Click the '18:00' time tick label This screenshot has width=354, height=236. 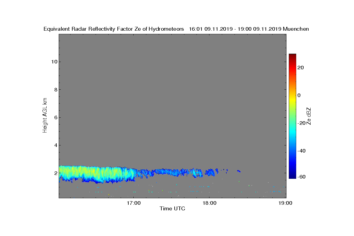click(x=209, y=203)
